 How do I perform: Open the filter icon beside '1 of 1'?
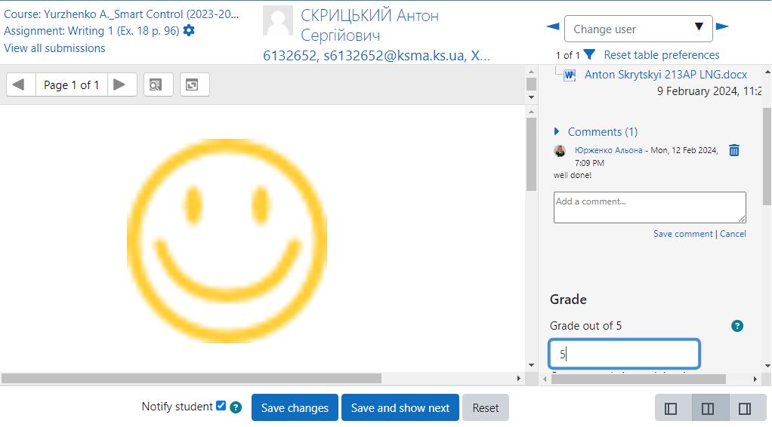589,55
